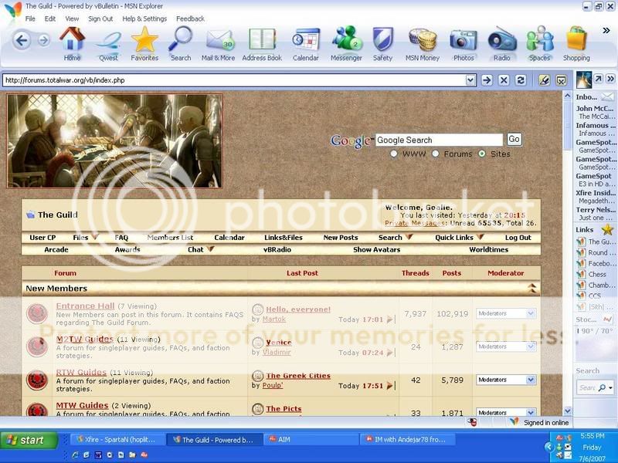Click the sidebar pop-out arrow icon

(x=598, y=79)
